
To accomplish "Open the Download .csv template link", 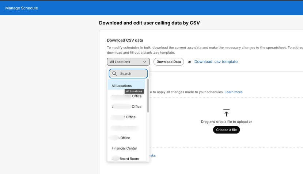I will click(x=216, y=62).
